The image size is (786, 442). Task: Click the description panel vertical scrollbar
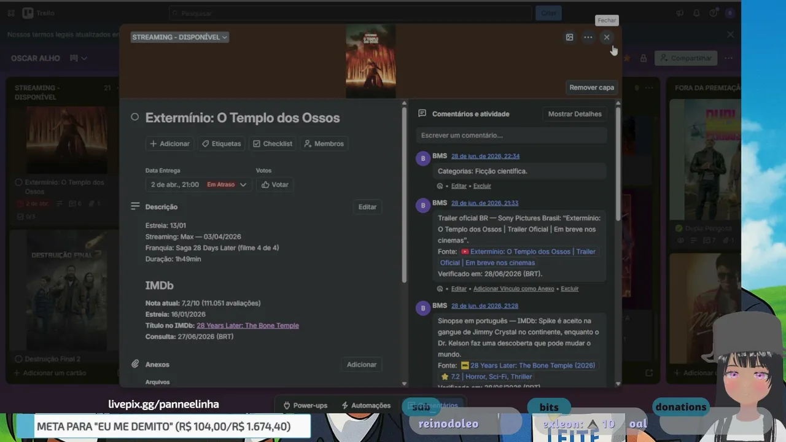pyautogui.click(x=404, y=195)
